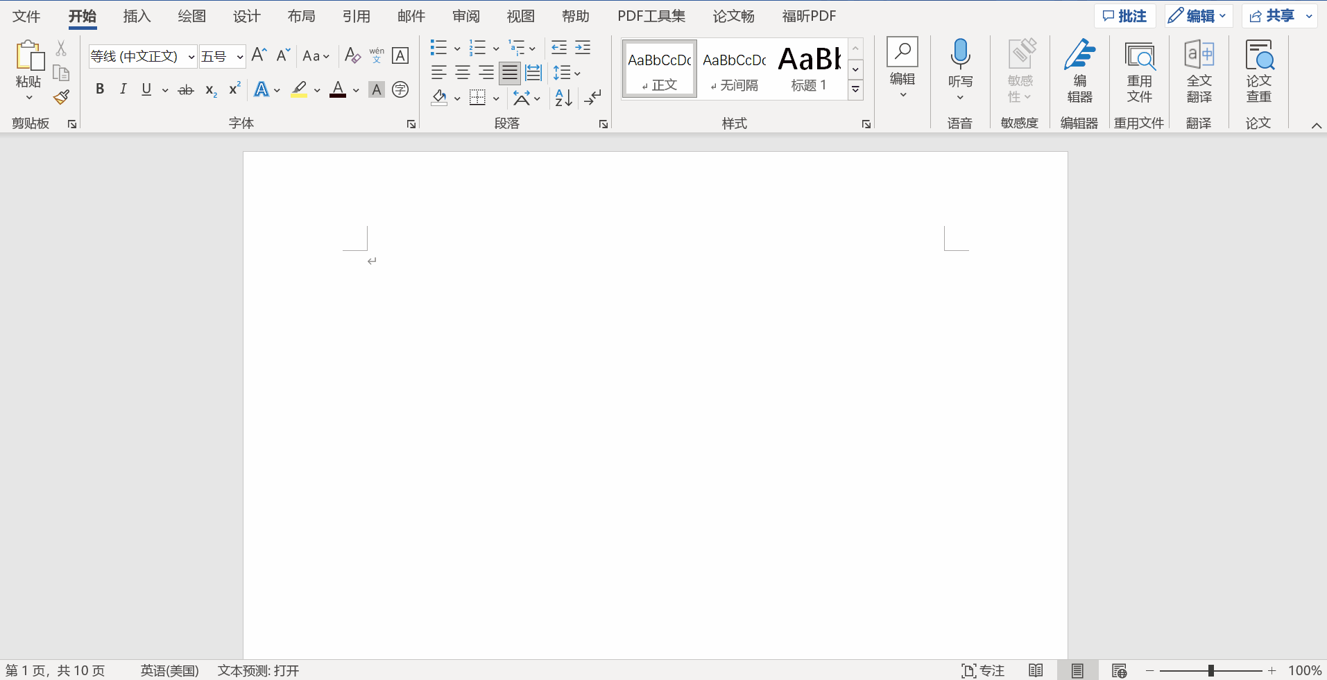Apply strikethrough formatting
Image resolution: width=1327 pixels, height=680 pixels.
[186, 89]
